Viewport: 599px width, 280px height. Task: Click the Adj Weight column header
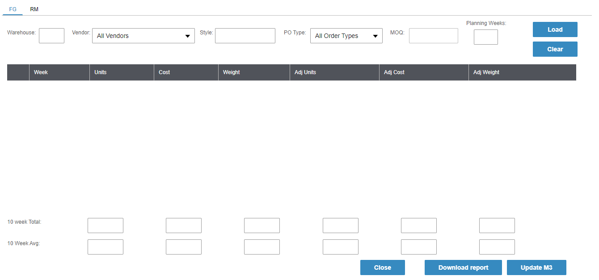coord(523,72)
